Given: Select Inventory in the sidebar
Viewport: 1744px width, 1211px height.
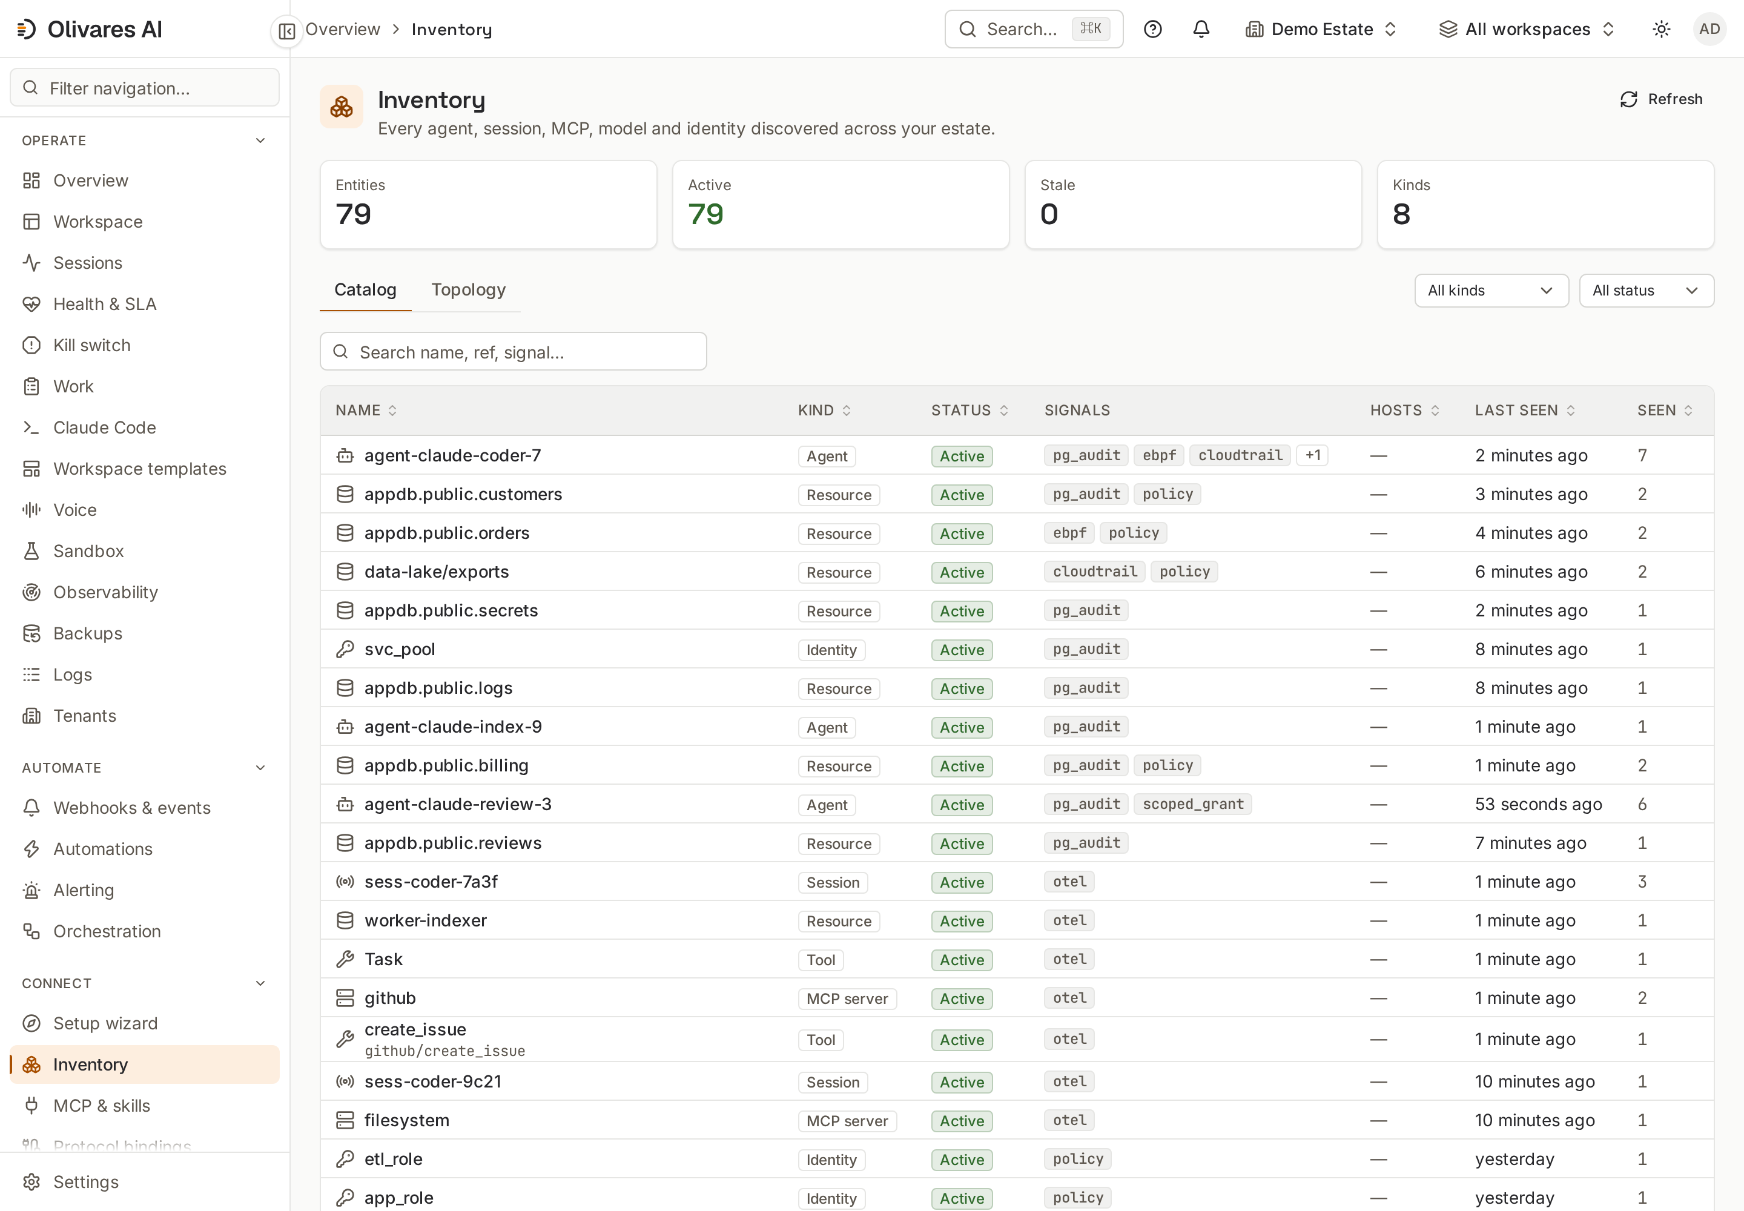Looking at the screenshot, I should (x=144, y=1064).
